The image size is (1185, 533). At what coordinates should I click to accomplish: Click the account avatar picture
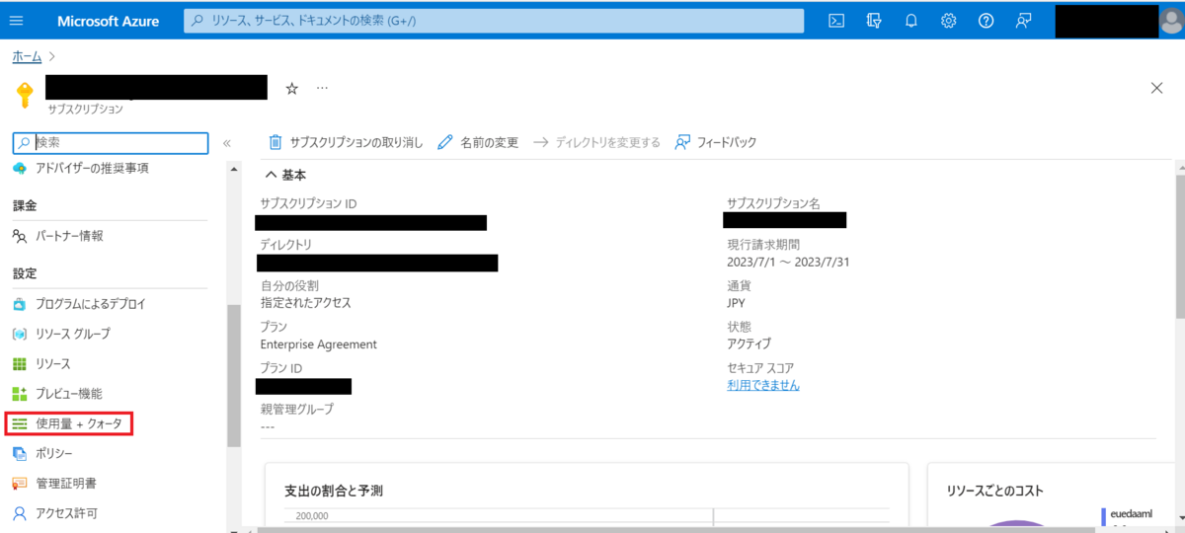pyautogui.click(x=1171, y=21)
